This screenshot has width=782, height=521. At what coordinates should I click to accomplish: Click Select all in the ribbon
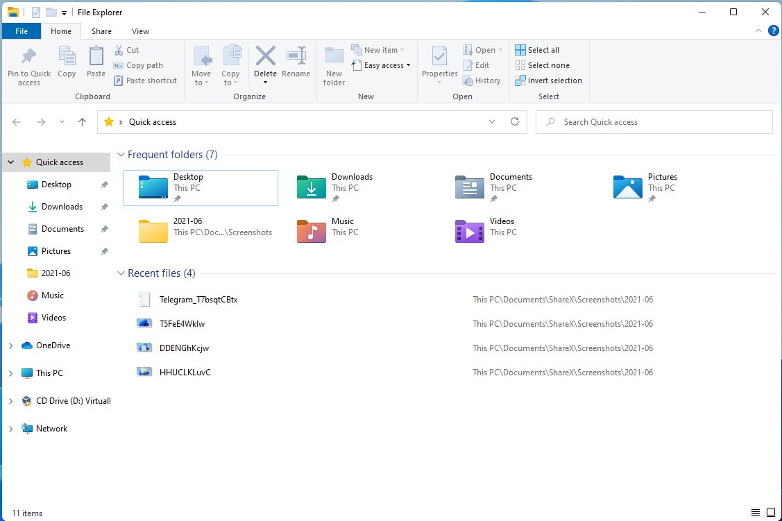[537, 50]
